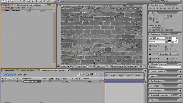Play the composition in Time Controls

click(x=158, y=8)
